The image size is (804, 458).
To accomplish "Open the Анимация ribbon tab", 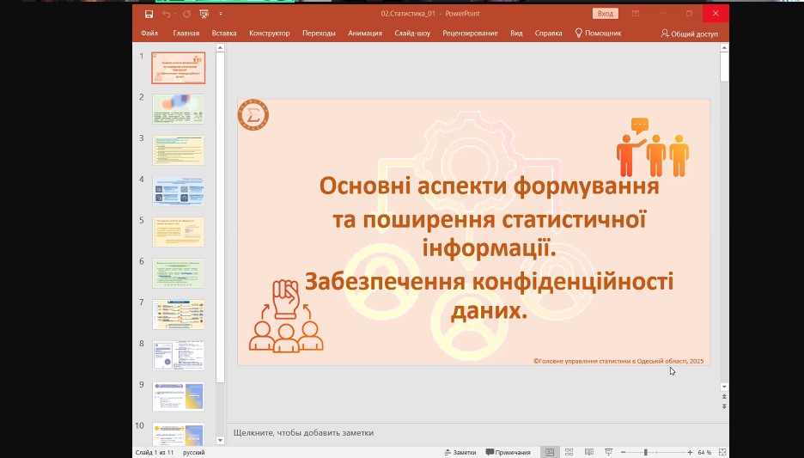I will [x=365, y=34].
